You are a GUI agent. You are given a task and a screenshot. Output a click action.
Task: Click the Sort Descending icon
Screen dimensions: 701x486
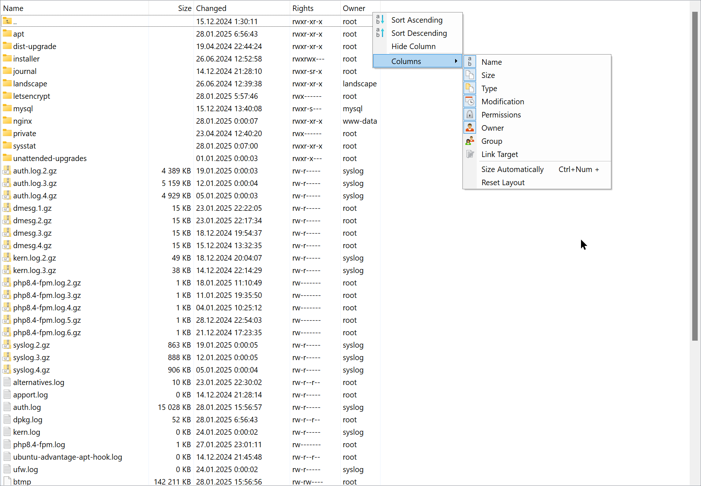point(380,33)
